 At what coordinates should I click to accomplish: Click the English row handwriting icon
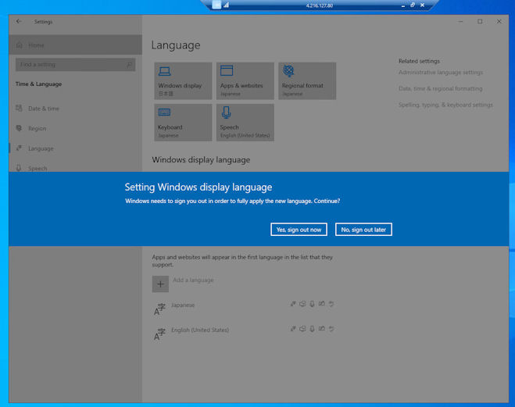tap(321, 329)
